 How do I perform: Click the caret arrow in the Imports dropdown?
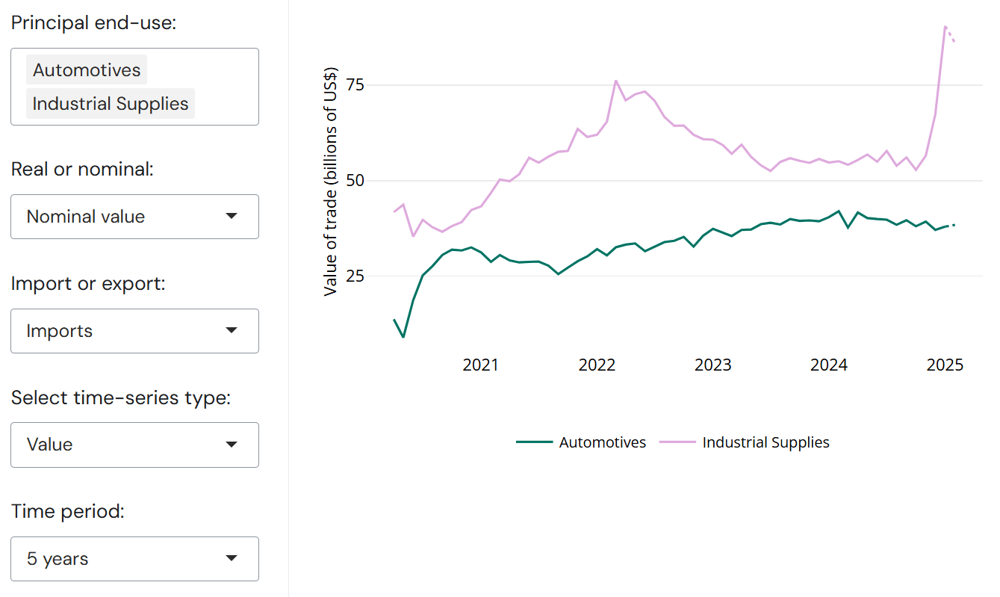(232, 330)
